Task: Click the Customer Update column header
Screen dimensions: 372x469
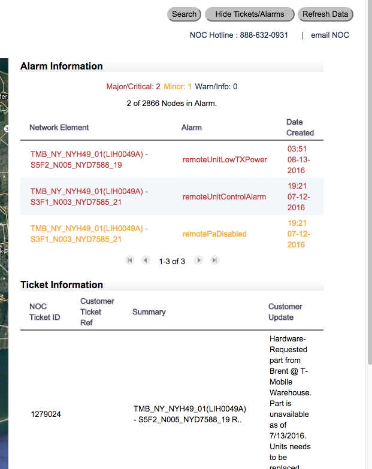Action: tap(285, 311)
